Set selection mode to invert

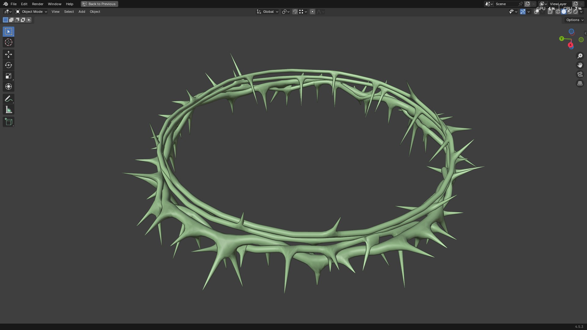(23, 20)
